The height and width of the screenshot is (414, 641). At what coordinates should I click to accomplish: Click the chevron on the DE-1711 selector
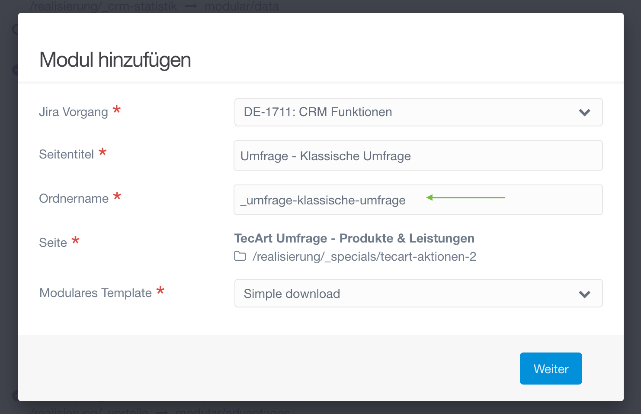(584, 112)
